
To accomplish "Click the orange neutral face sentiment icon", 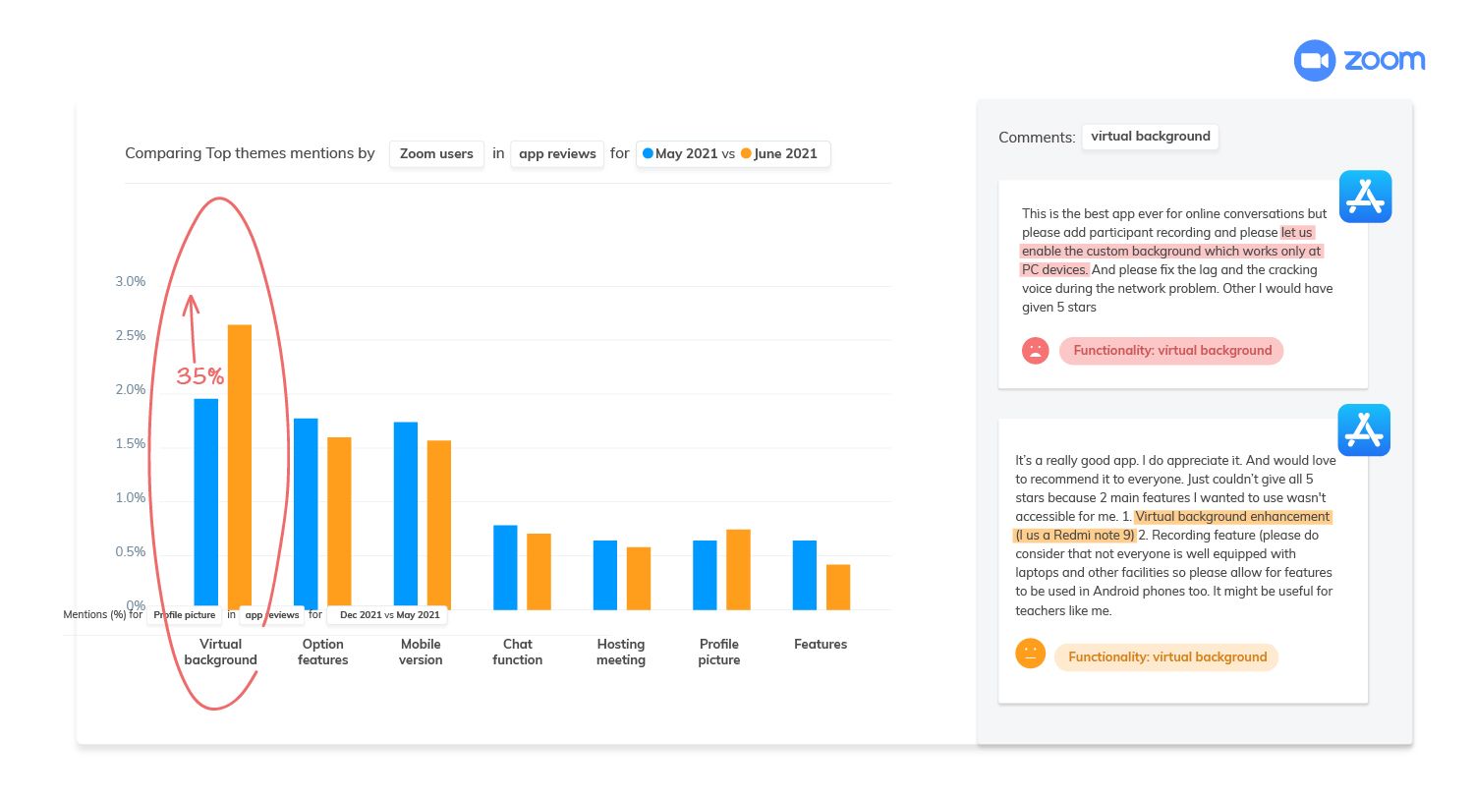I will click(x=1030, y=655).
